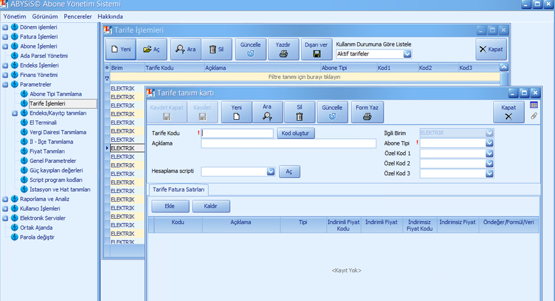Select İl - İlçe Tanımlama tree item

51,142
